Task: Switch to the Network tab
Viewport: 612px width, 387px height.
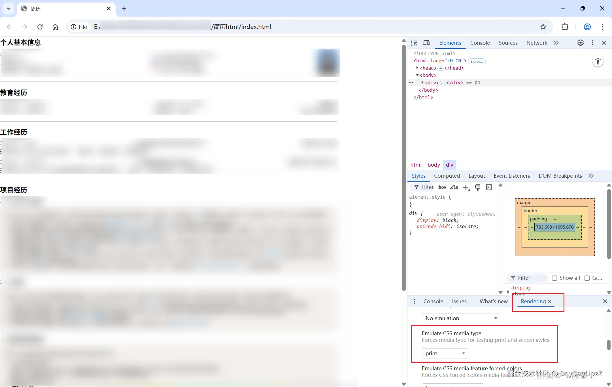Action: 537,43
